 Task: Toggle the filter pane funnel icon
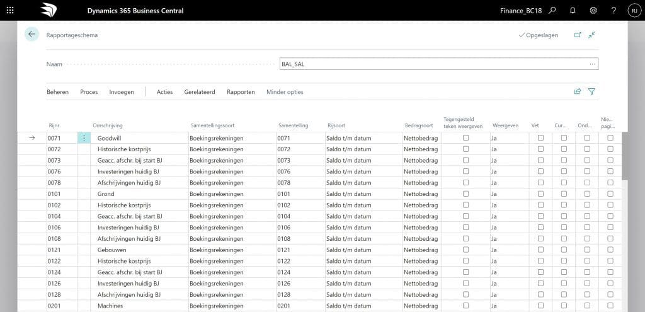coord(591,91)
